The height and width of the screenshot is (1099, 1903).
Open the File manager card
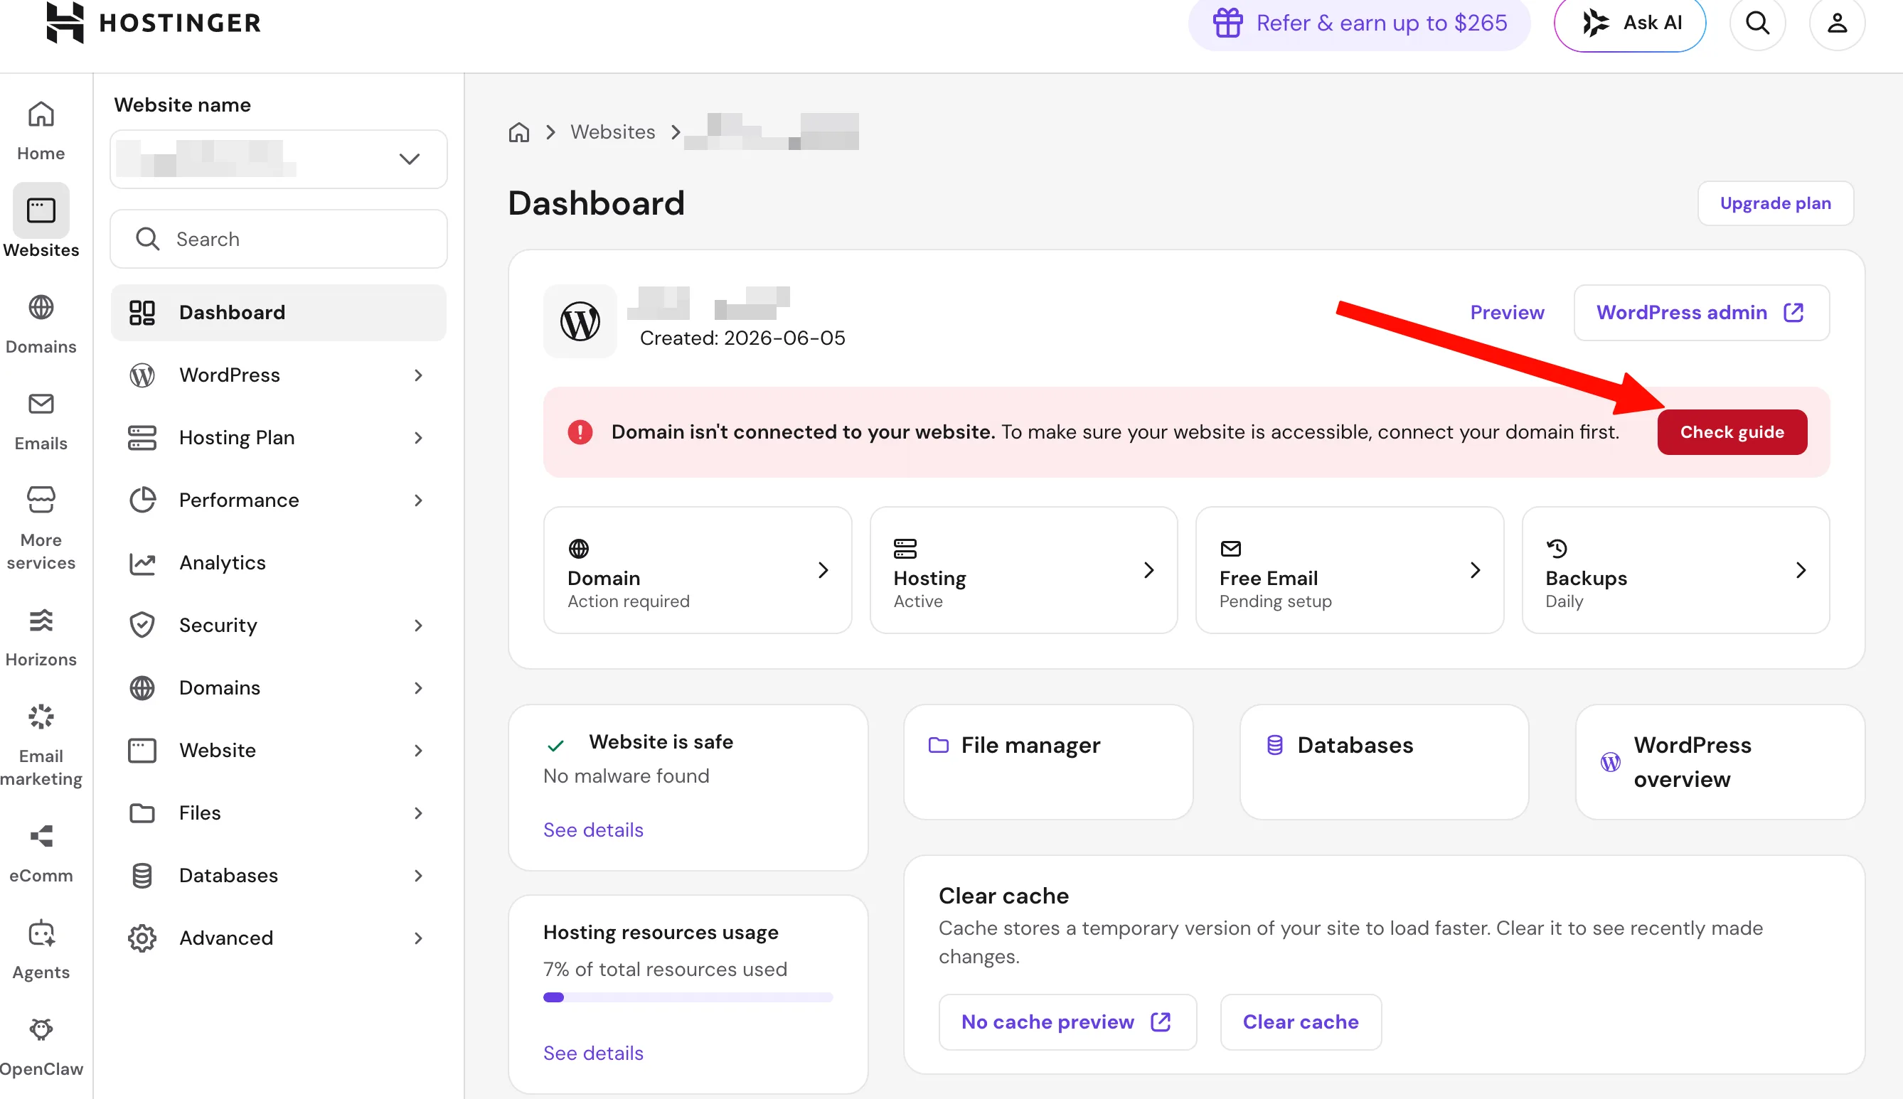coord(1048,762)
